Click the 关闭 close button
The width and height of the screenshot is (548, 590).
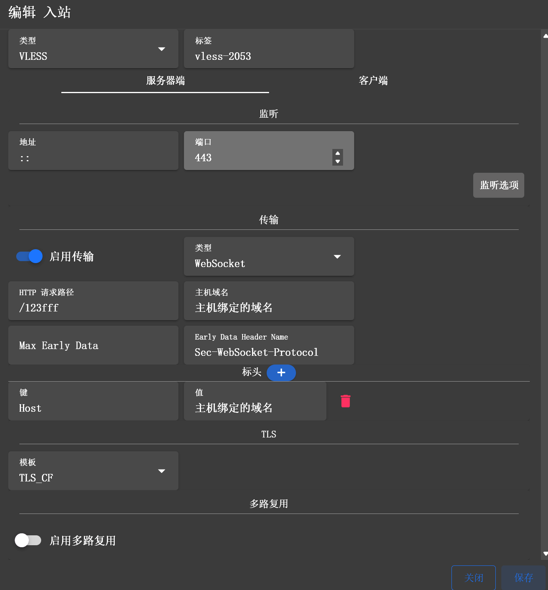pos(473,577)
